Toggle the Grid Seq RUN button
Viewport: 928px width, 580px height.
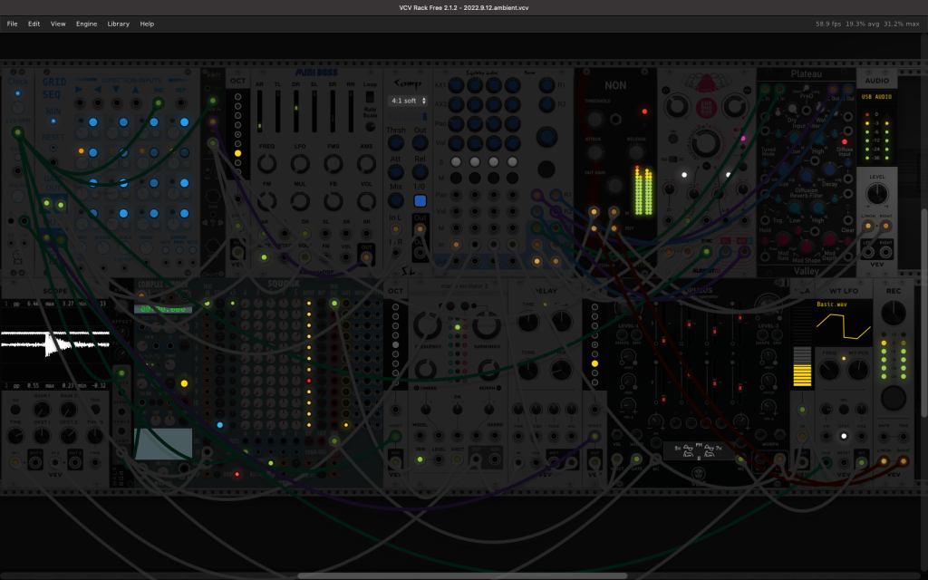53,121
